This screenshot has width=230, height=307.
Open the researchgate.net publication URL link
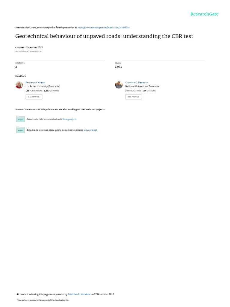point(103,28)
